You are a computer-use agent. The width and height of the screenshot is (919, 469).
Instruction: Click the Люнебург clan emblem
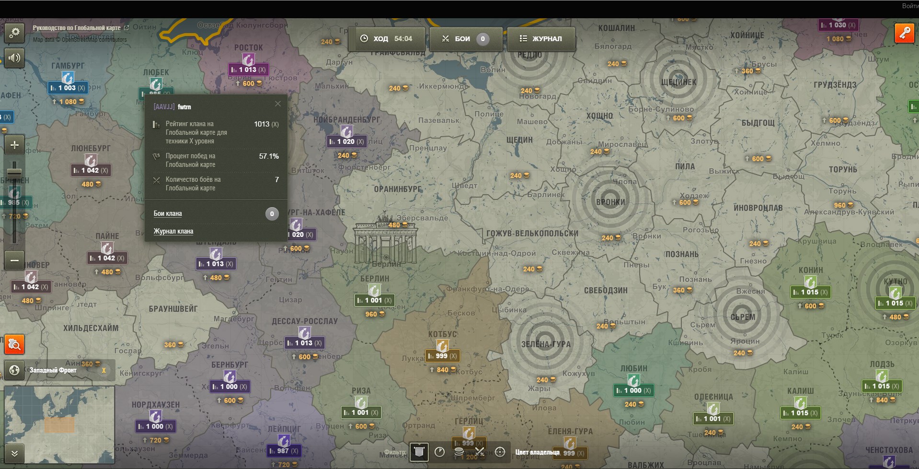tap(91, 160)
